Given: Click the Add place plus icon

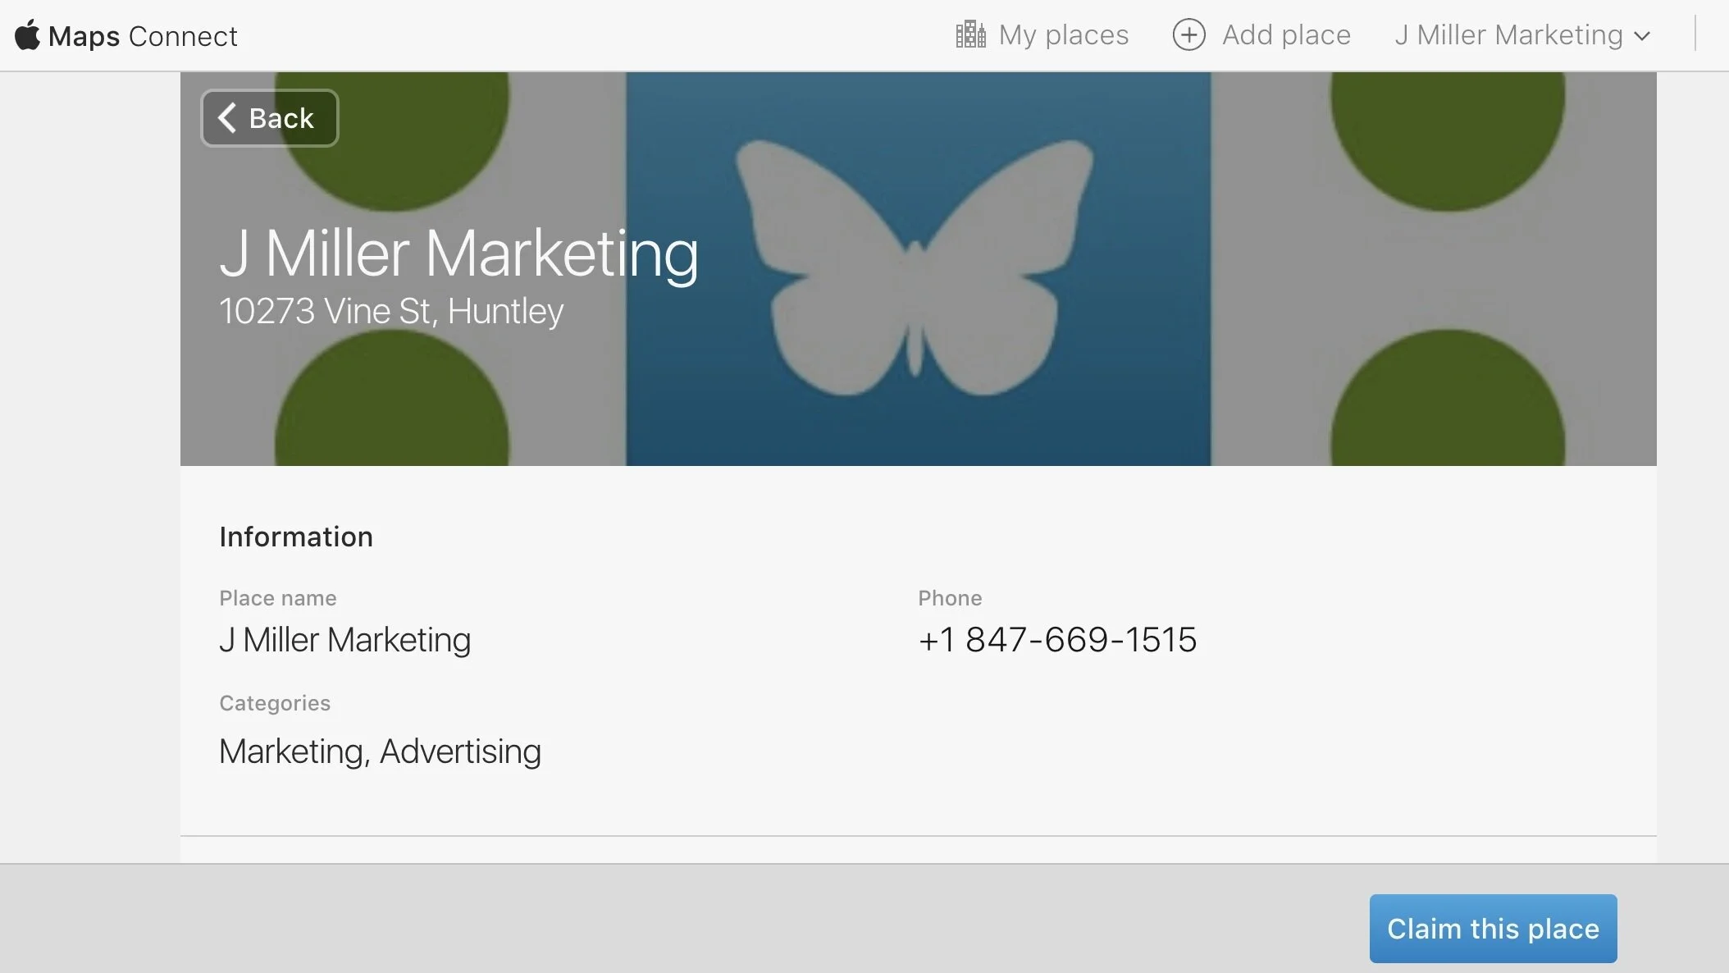Looking at the screenshot, I should 1188,35.
